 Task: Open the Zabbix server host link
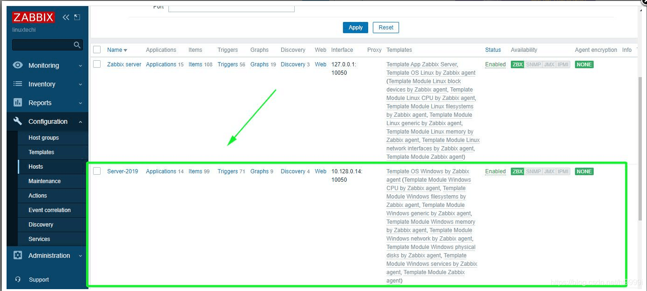pos(124,64)
